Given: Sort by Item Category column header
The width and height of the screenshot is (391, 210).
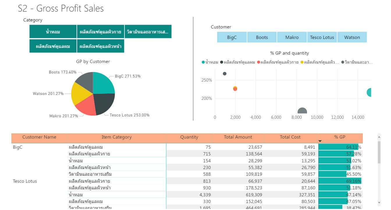Looking at the screenshot, I should coord(117,137).
